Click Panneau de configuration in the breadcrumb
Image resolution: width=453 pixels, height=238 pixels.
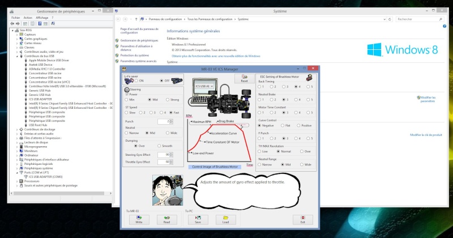(x=165, y=19)
